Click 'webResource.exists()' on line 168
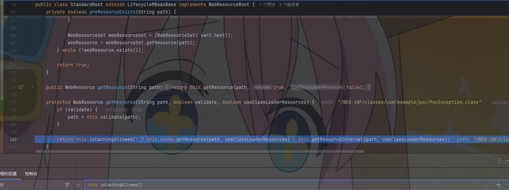Screen dimensions: 509x190 [x=111, y=50]
